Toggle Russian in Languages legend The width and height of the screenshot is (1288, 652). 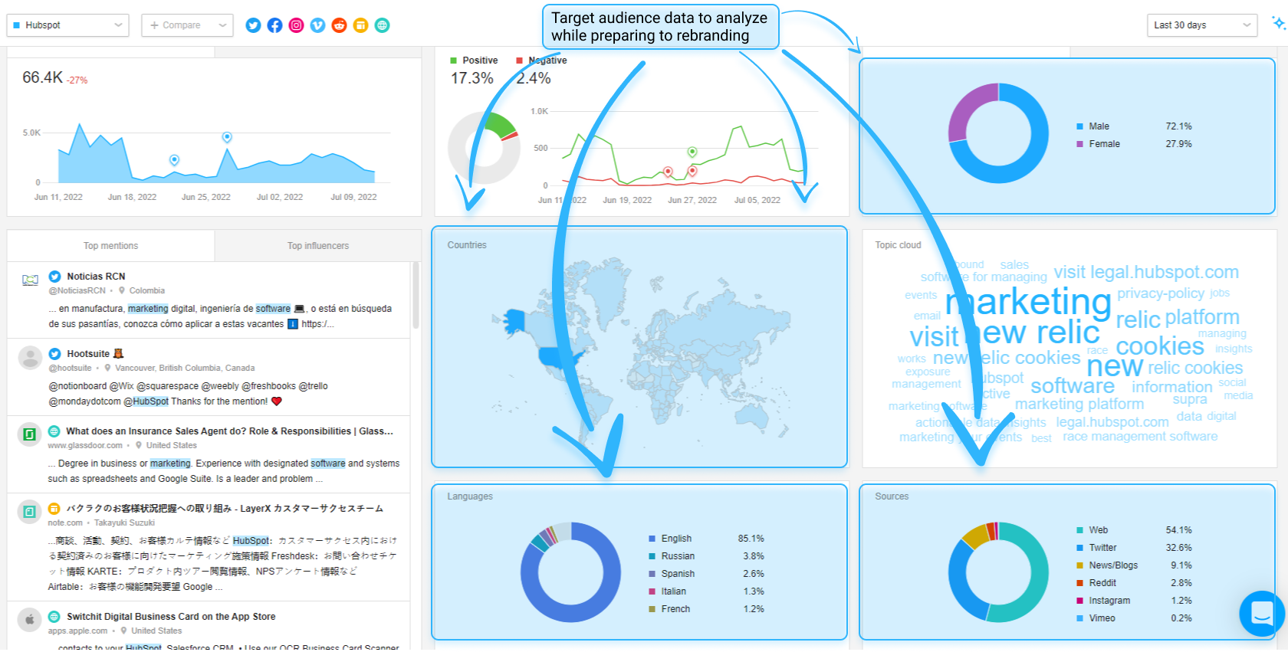coord(672,556)
